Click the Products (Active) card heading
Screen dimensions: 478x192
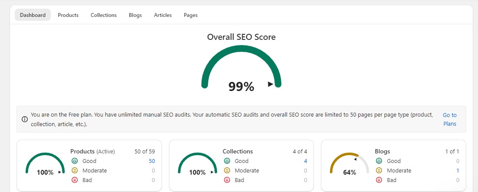point(92,151)
